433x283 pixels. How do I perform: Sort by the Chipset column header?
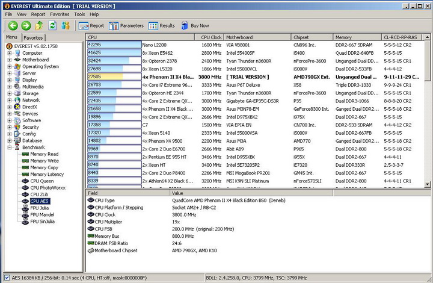pos(312,37)
